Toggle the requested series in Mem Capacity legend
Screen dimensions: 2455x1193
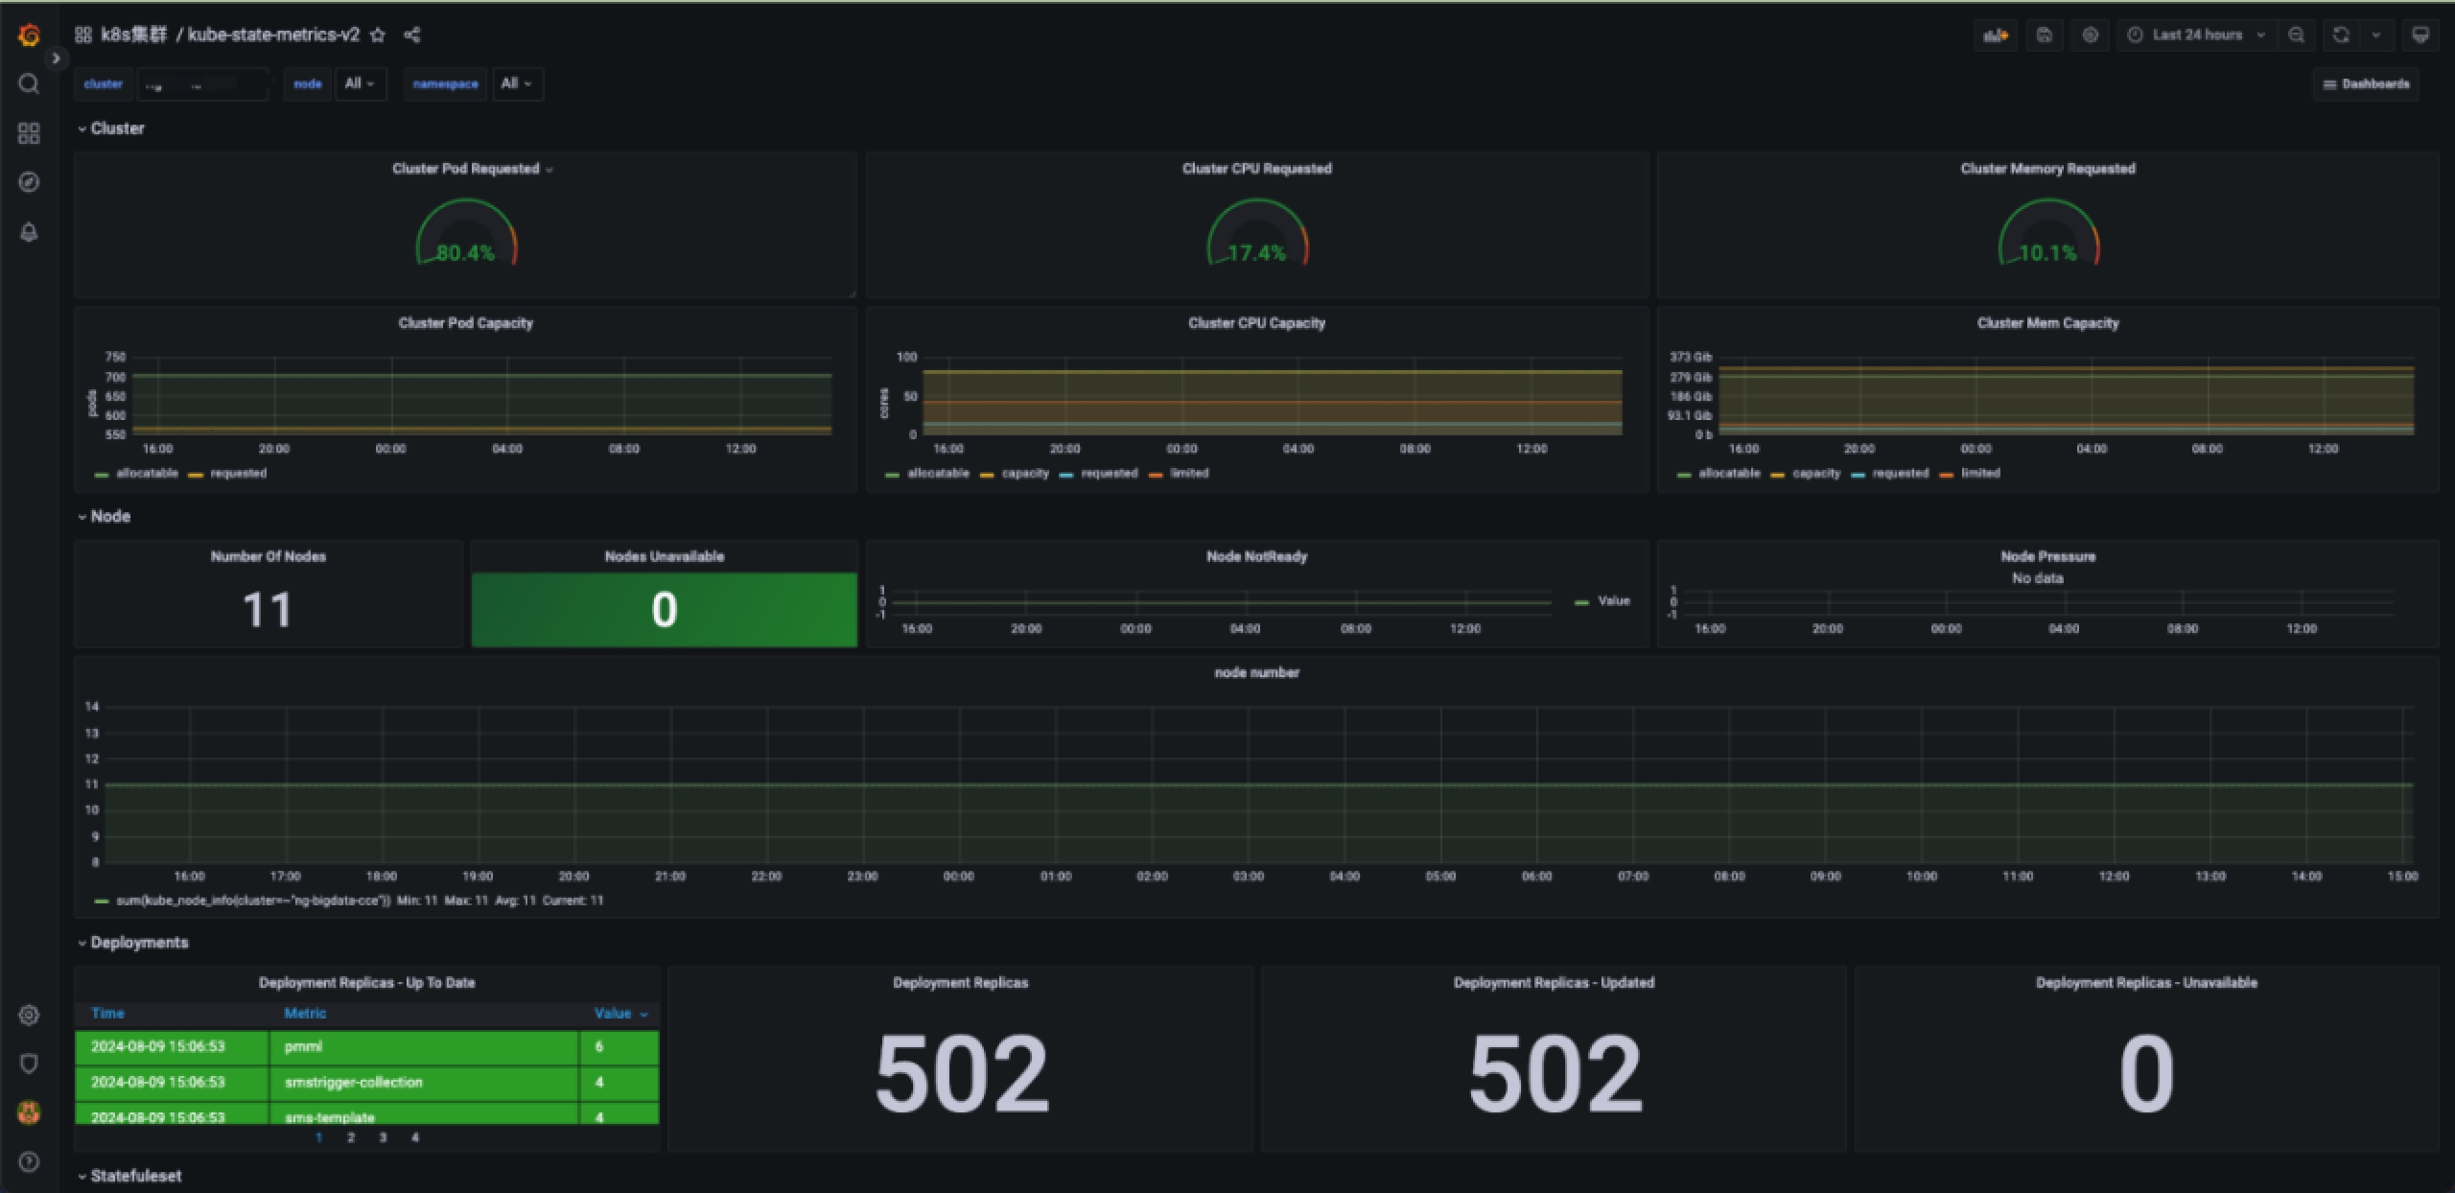click(1899, 474)
